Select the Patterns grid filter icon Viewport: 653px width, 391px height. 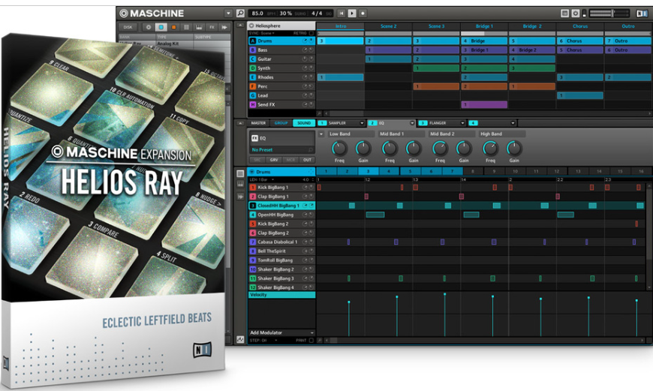(x=186, y=27)
